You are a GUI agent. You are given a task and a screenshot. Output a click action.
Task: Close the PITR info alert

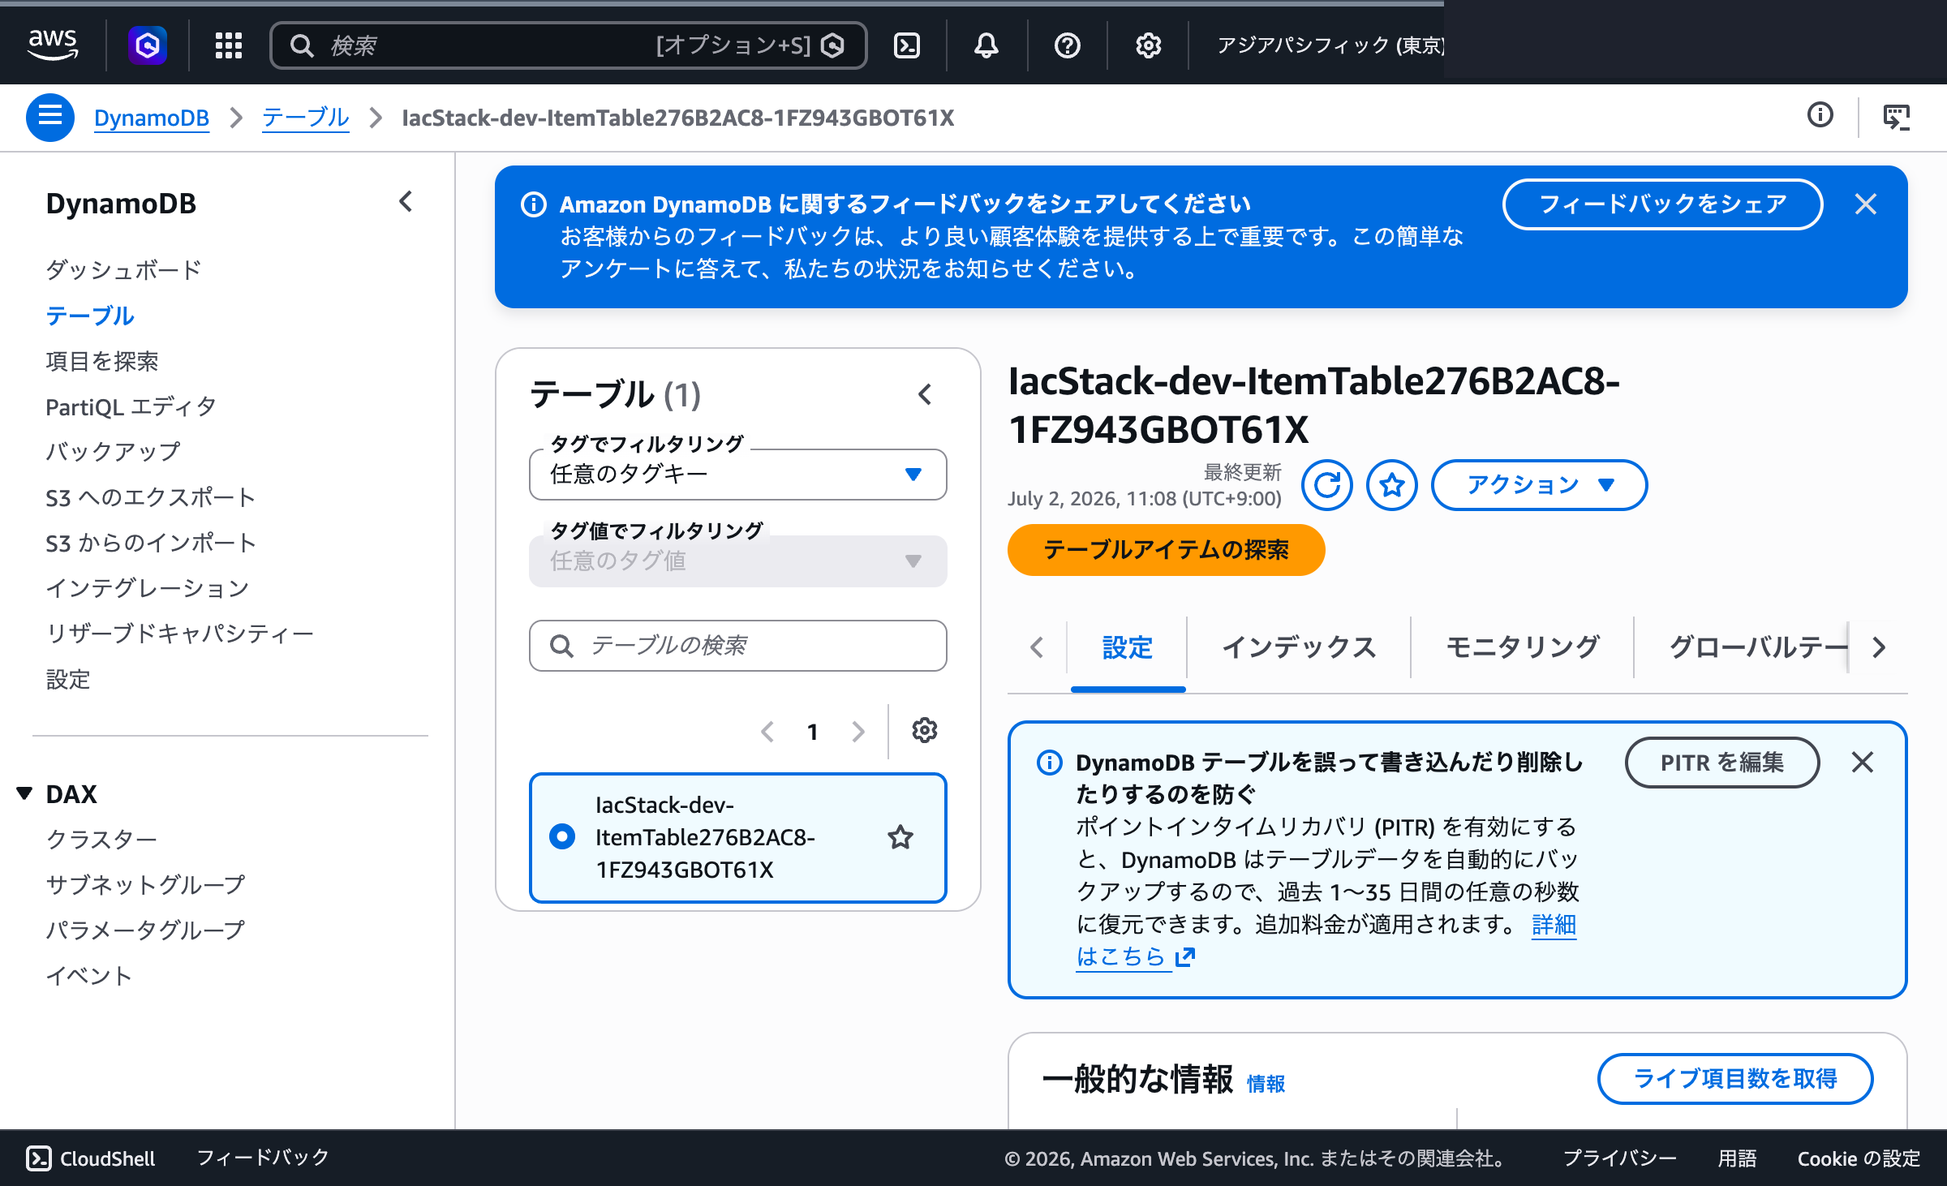click(1862, 762)
